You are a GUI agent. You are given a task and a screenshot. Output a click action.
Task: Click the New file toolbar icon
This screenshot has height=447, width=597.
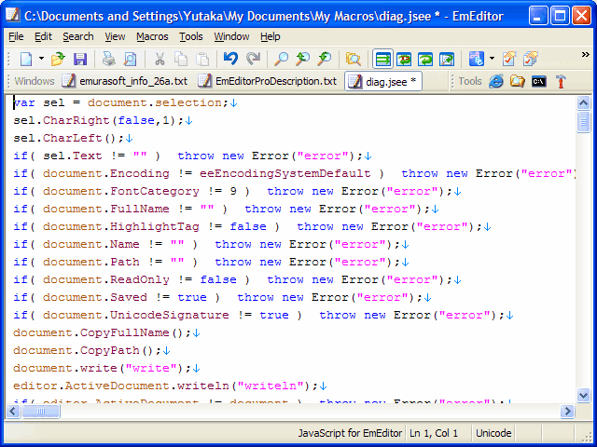(25, 59)
